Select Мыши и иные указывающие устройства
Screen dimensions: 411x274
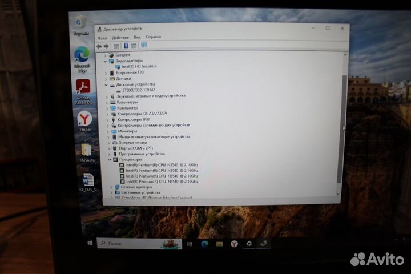154,137
